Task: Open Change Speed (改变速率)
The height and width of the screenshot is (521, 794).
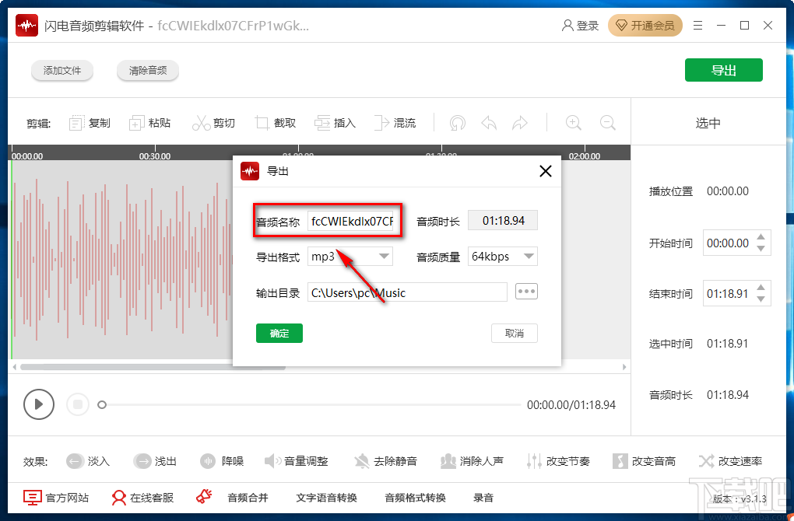Action: pos(730,461)
